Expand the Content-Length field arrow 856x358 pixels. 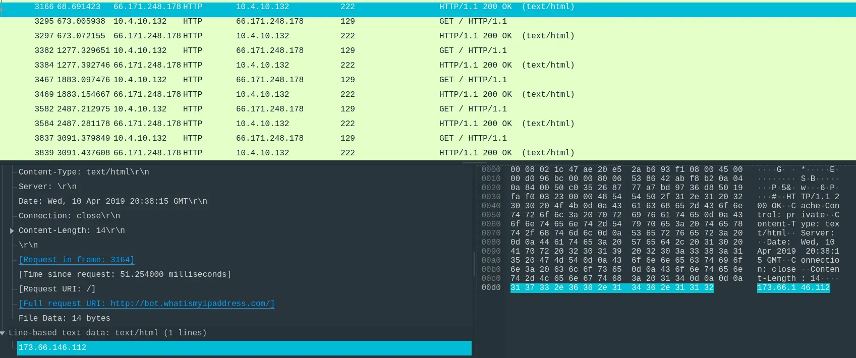(12, 230)
